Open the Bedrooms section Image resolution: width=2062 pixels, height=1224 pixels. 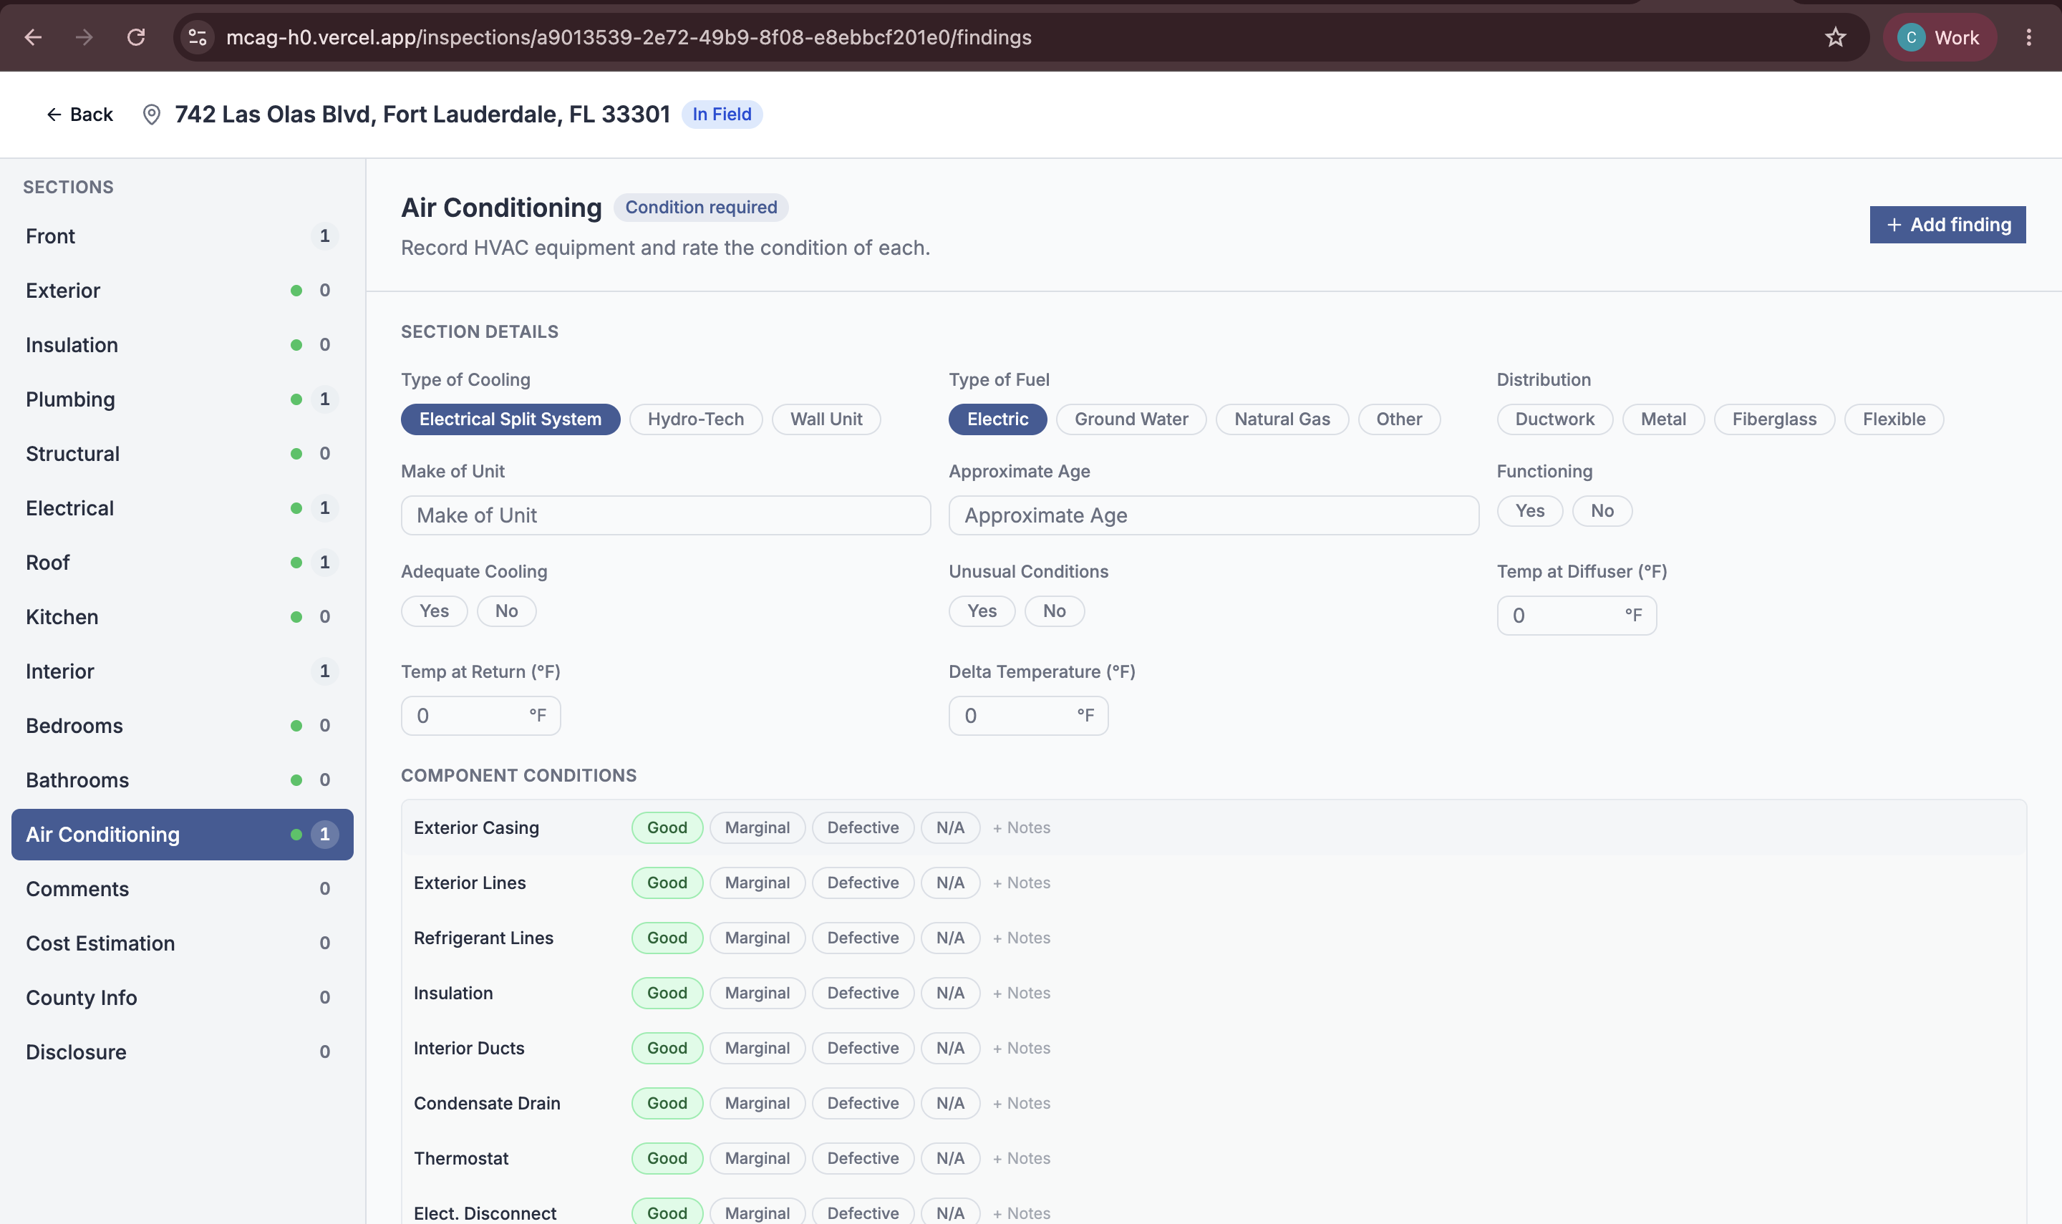(183, 726)
